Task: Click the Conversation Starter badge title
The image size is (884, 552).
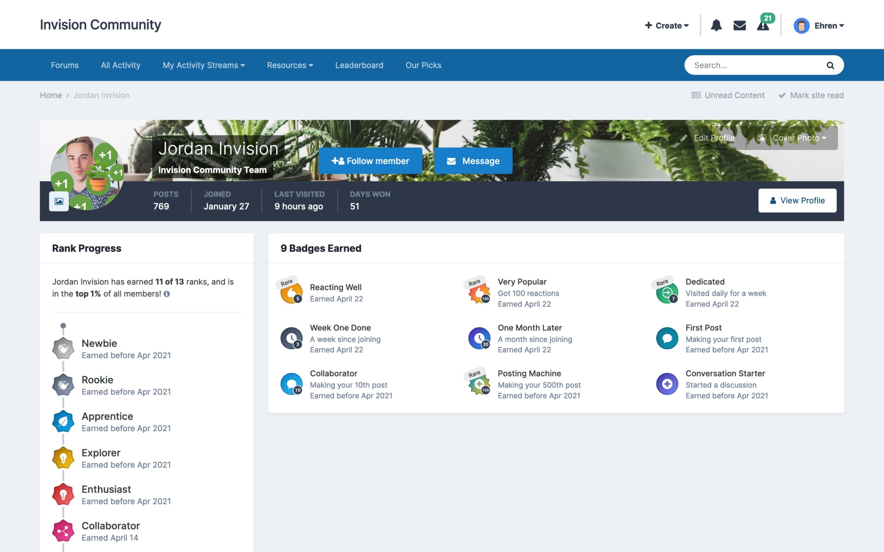Action: (725, 373)
